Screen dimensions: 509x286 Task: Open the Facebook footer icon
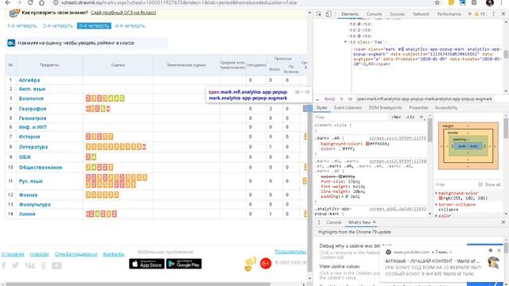tap(4, 265)
